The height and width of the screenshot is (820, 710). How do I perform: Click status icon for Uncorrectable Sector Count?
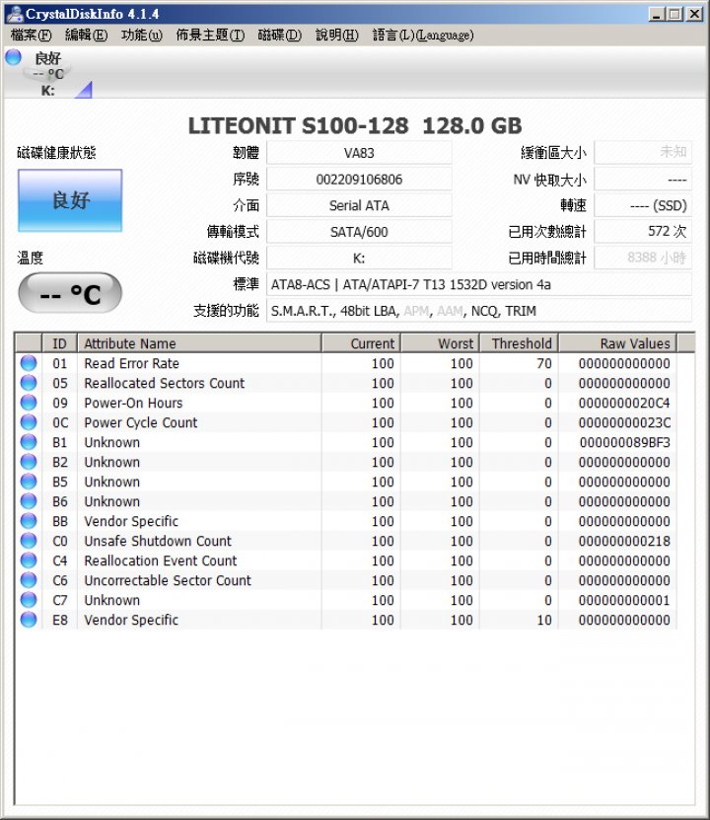coord(29,580)
